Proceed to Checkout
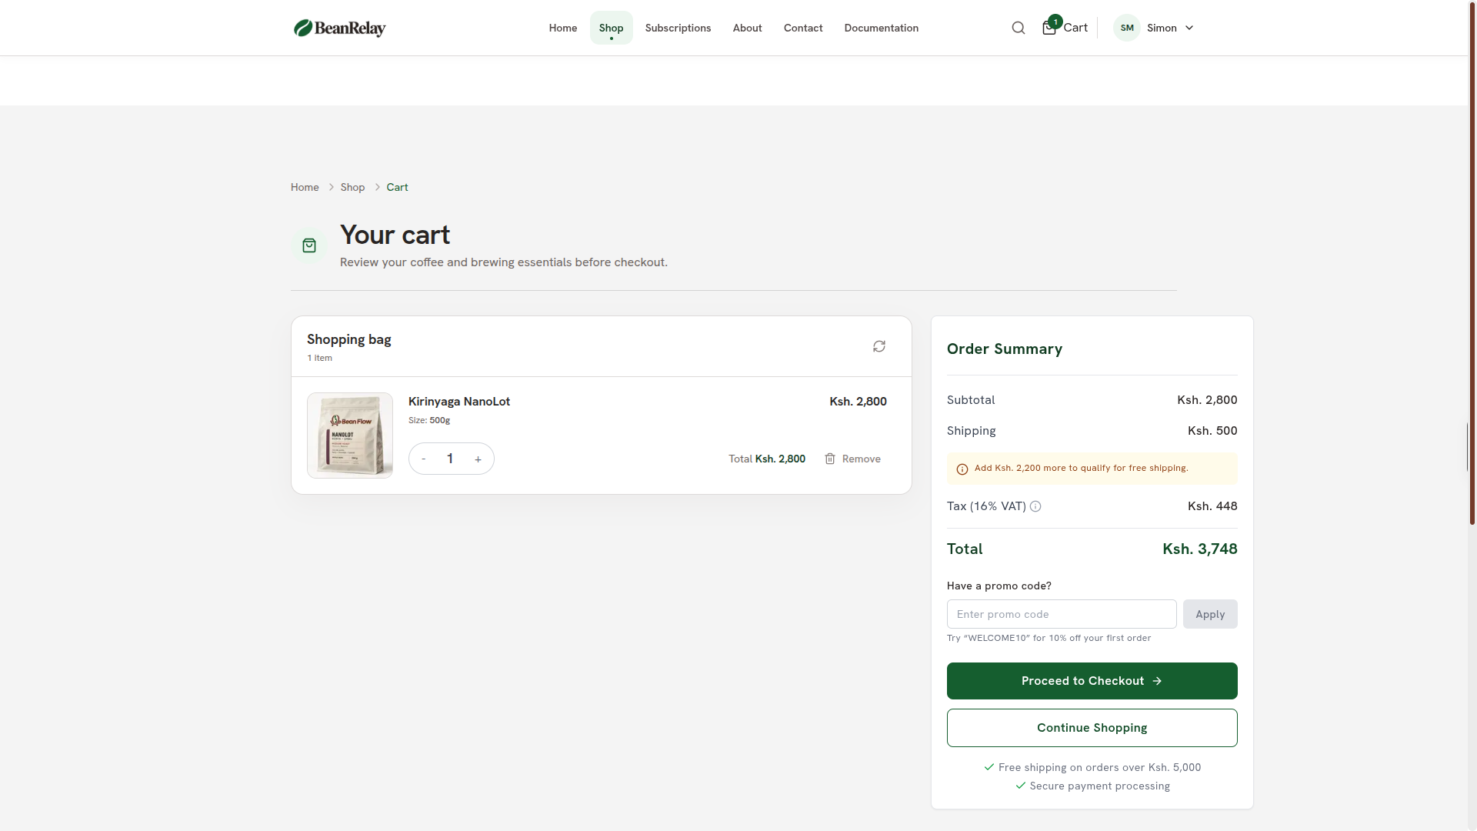Screen dimensions: 1477x831 (1092, 681)
